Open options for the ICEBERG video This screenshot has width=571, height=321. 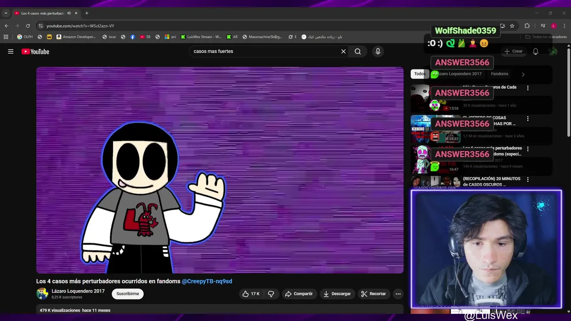coord(528,119)
